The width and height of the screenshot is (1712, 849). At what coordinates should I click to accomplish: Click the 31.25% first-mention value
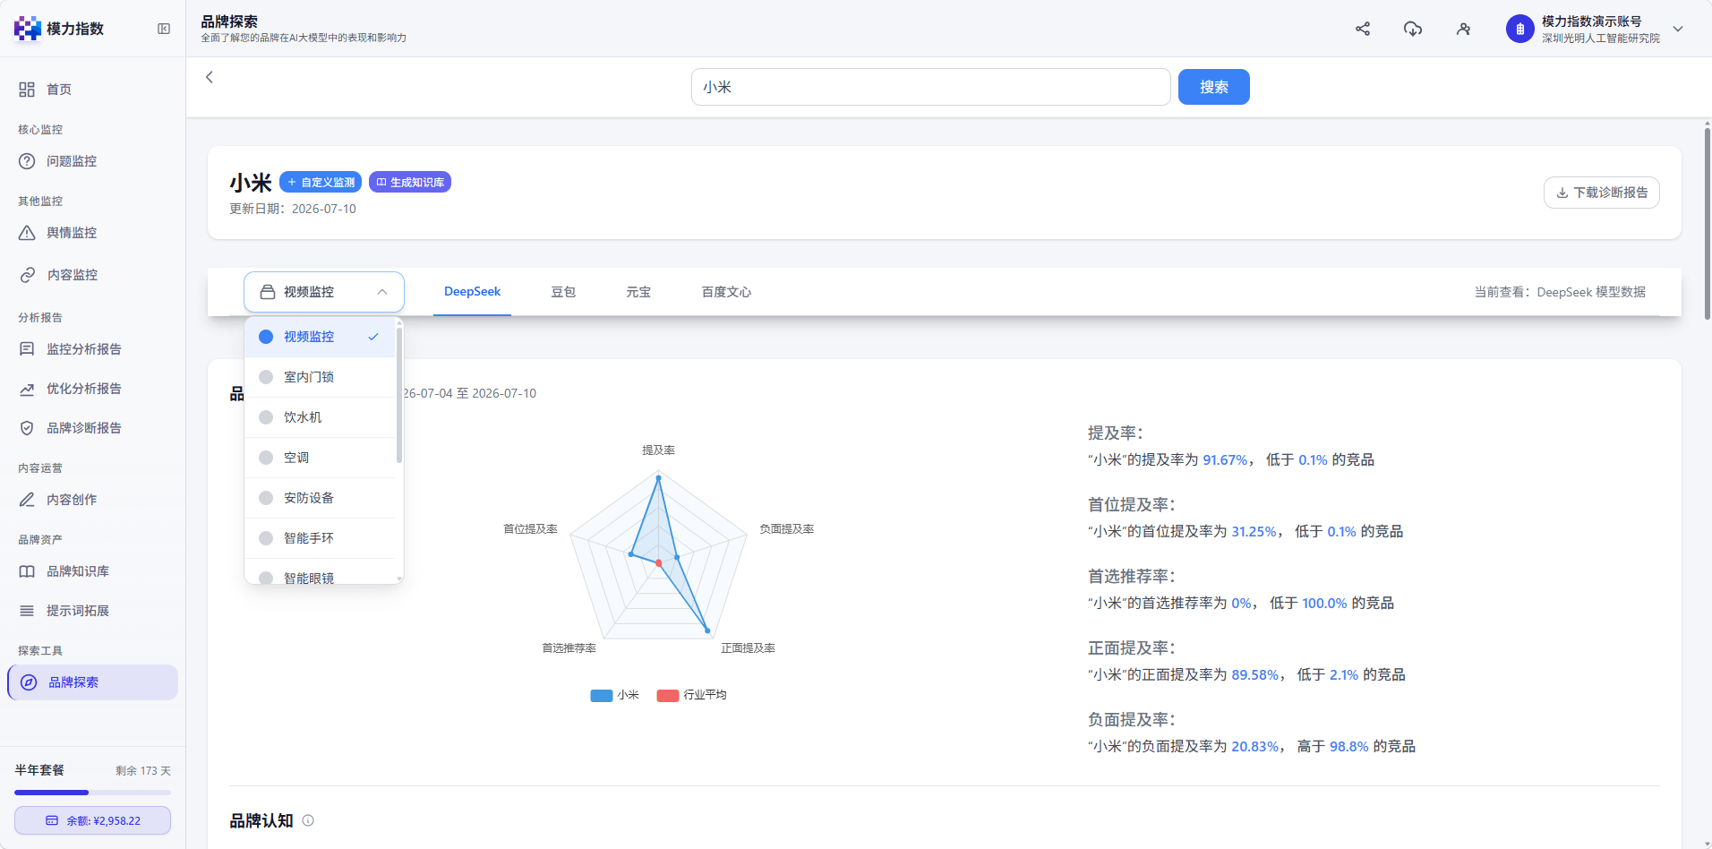(1254, 531)
